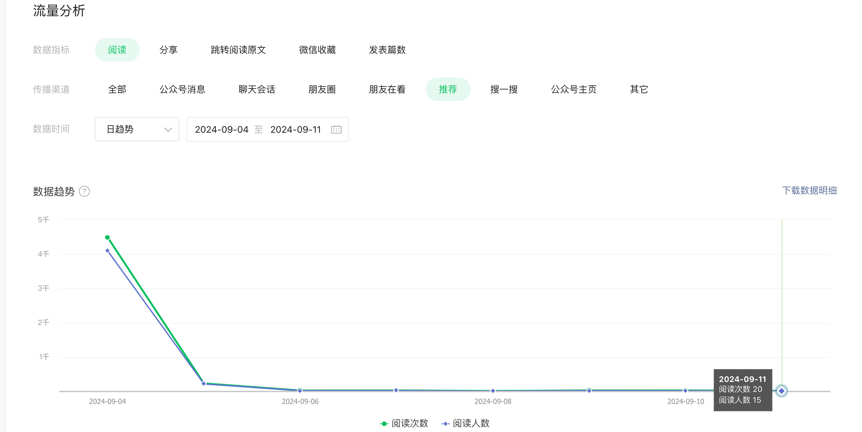Filter by 公众号消息 channel
The height and width of the screenshot is (432, 862).
pos(182,89)
